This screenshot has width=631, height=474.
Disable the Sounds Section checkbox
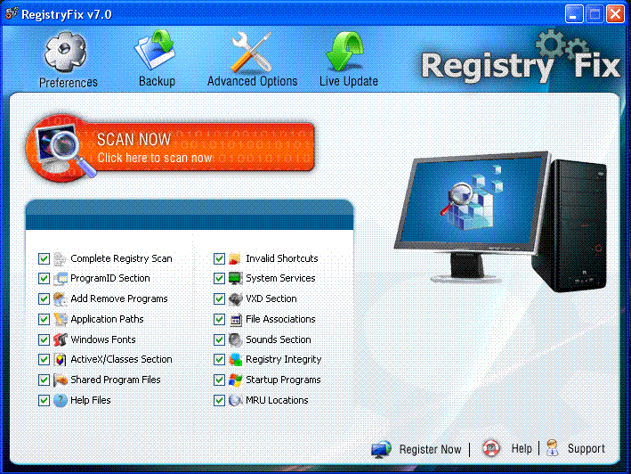219,339
